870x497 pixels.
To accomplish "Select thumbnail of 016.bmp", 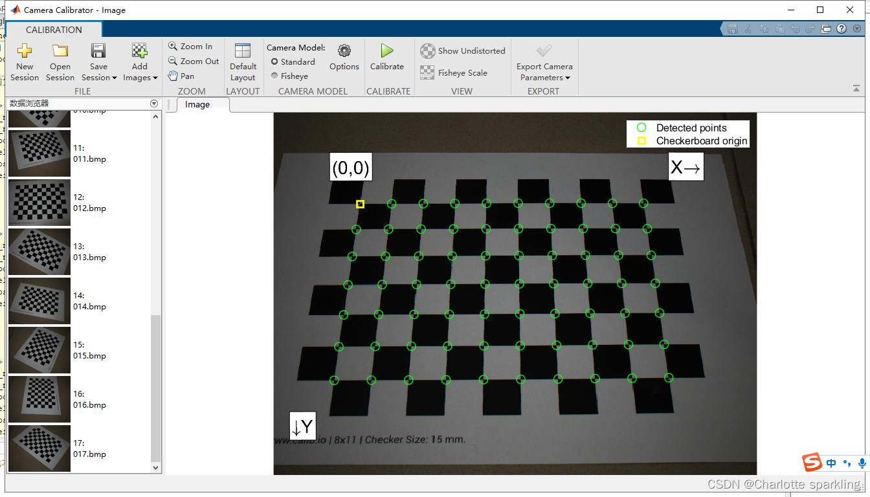I will coord(39,399).
